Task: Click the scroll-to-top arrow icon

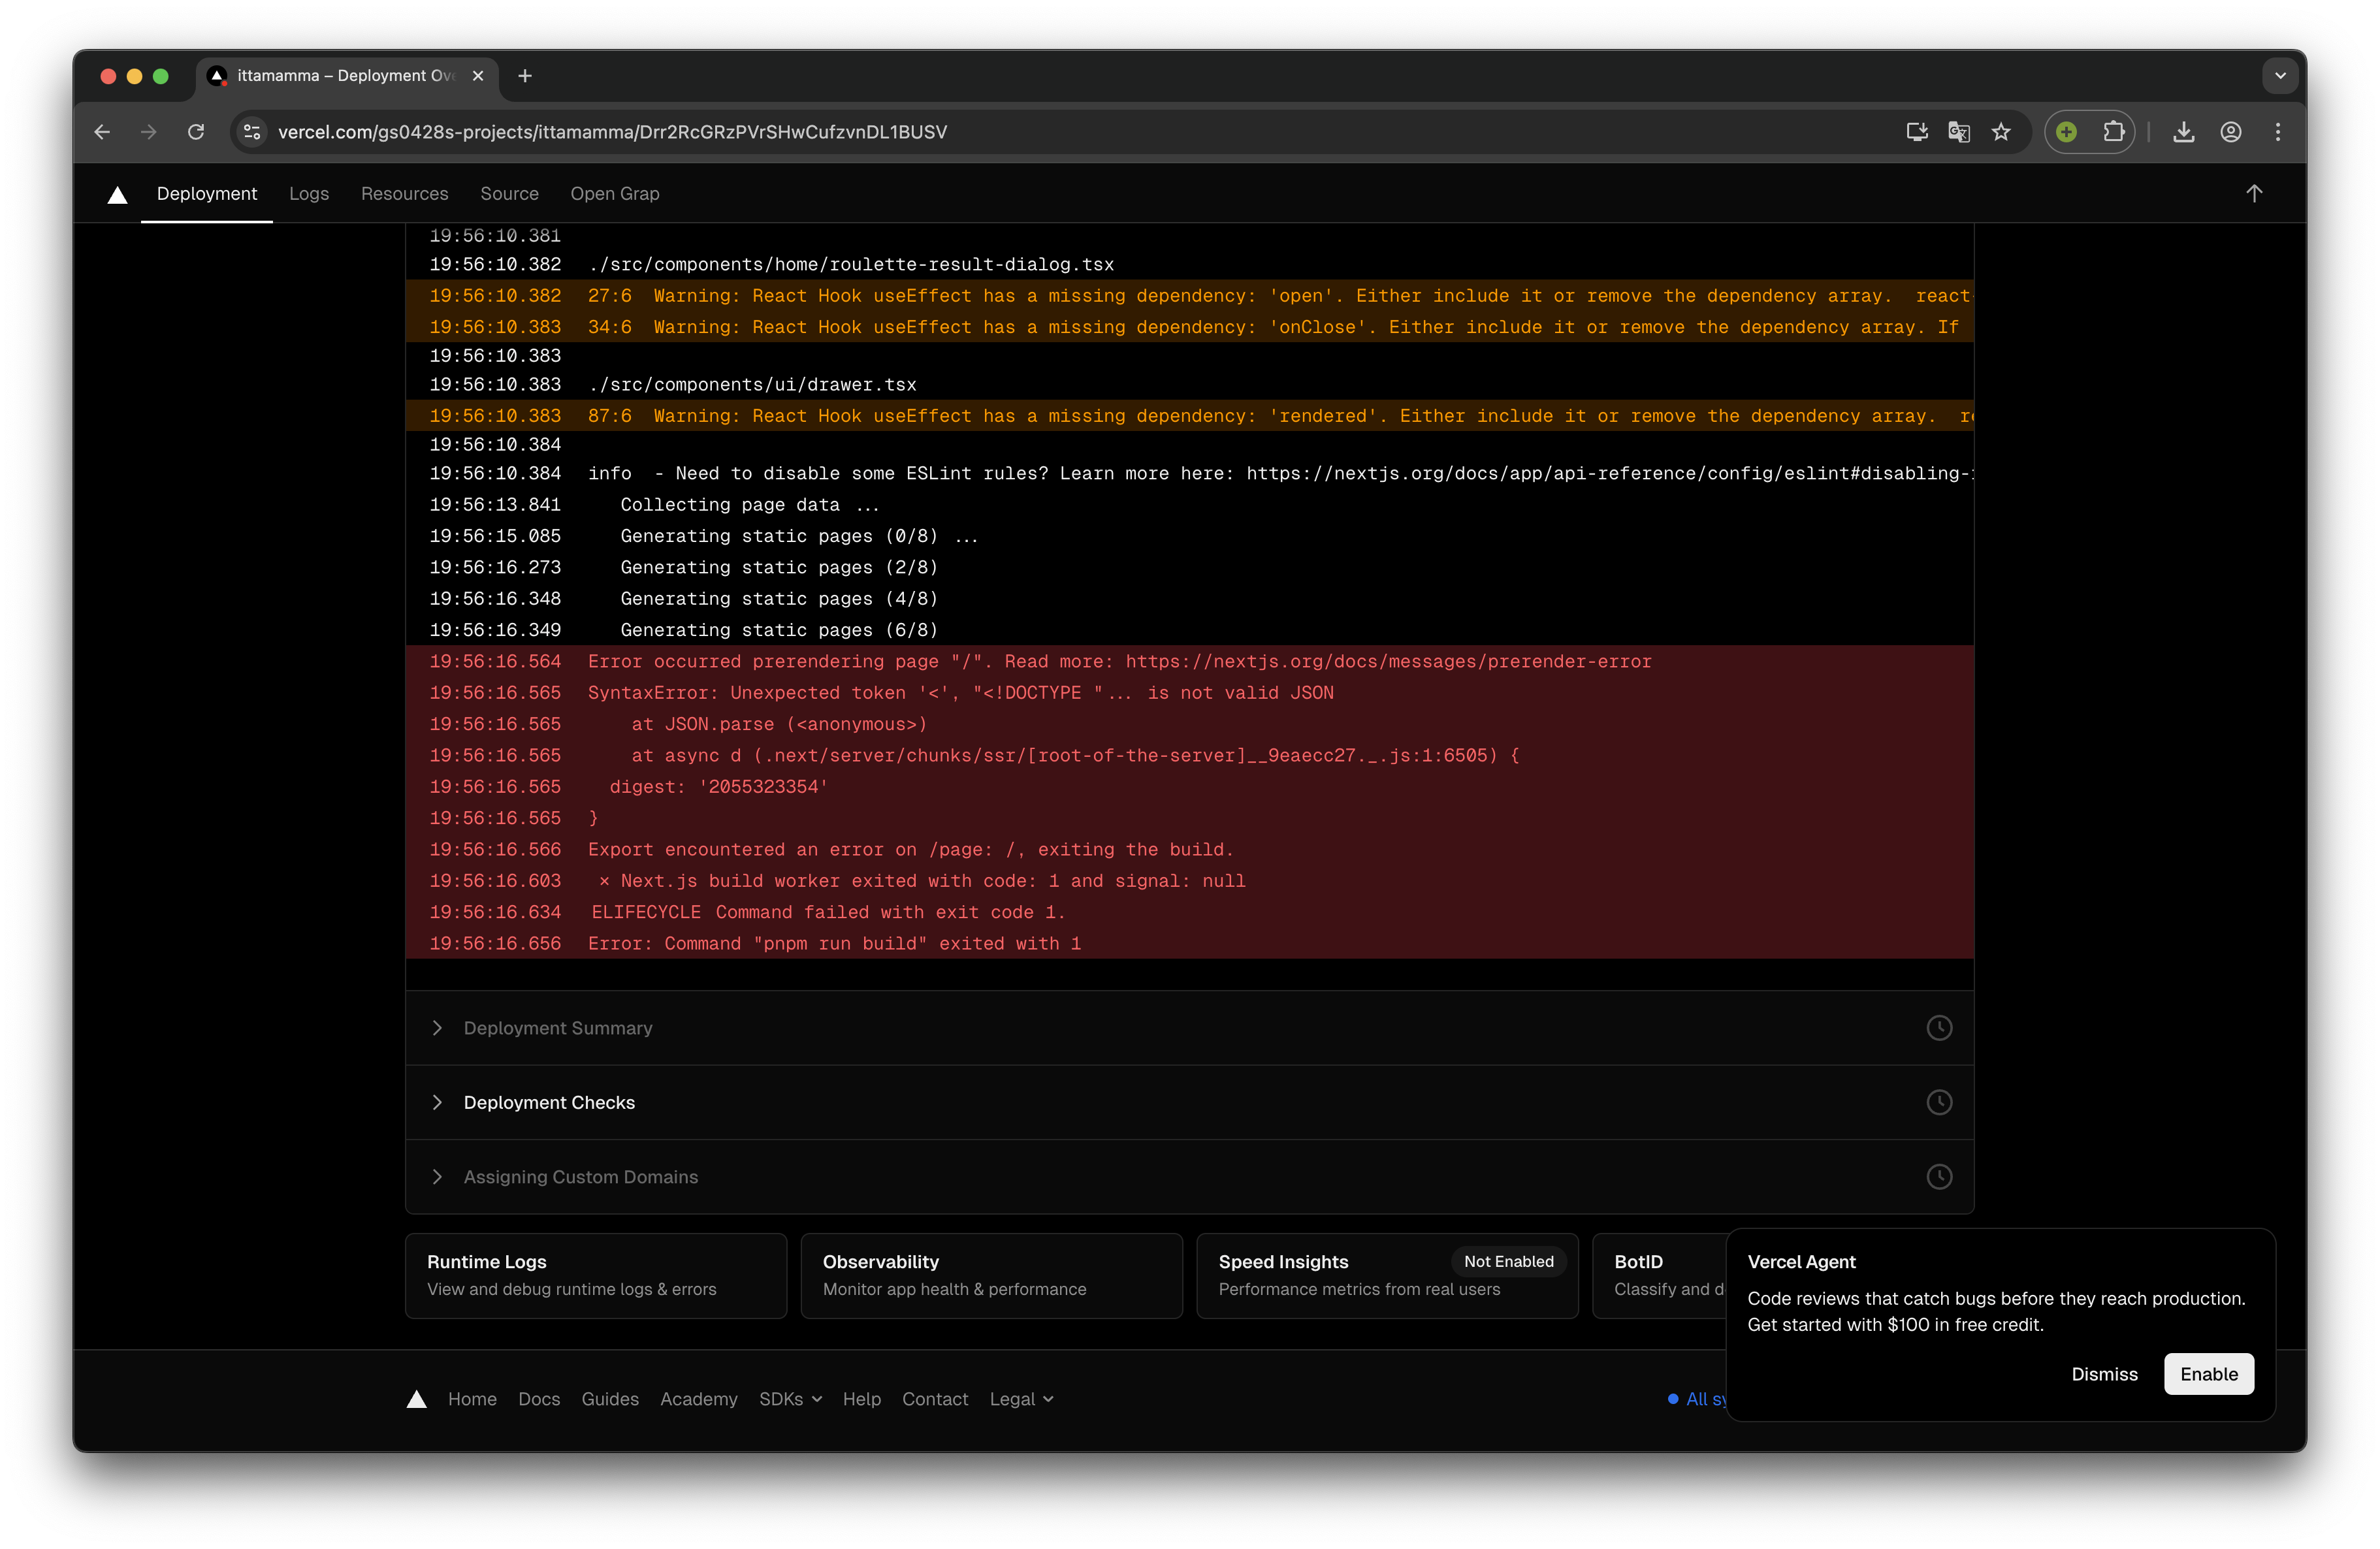Action: pyautogui.click(x=2254, y=194)
